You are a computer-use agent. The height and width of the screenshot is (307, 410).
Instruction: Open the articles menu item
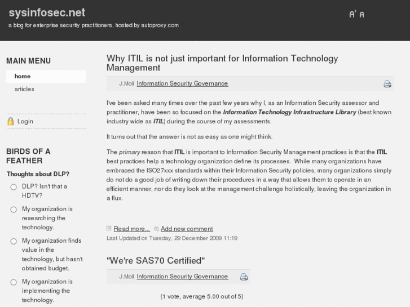click(24, 89)
